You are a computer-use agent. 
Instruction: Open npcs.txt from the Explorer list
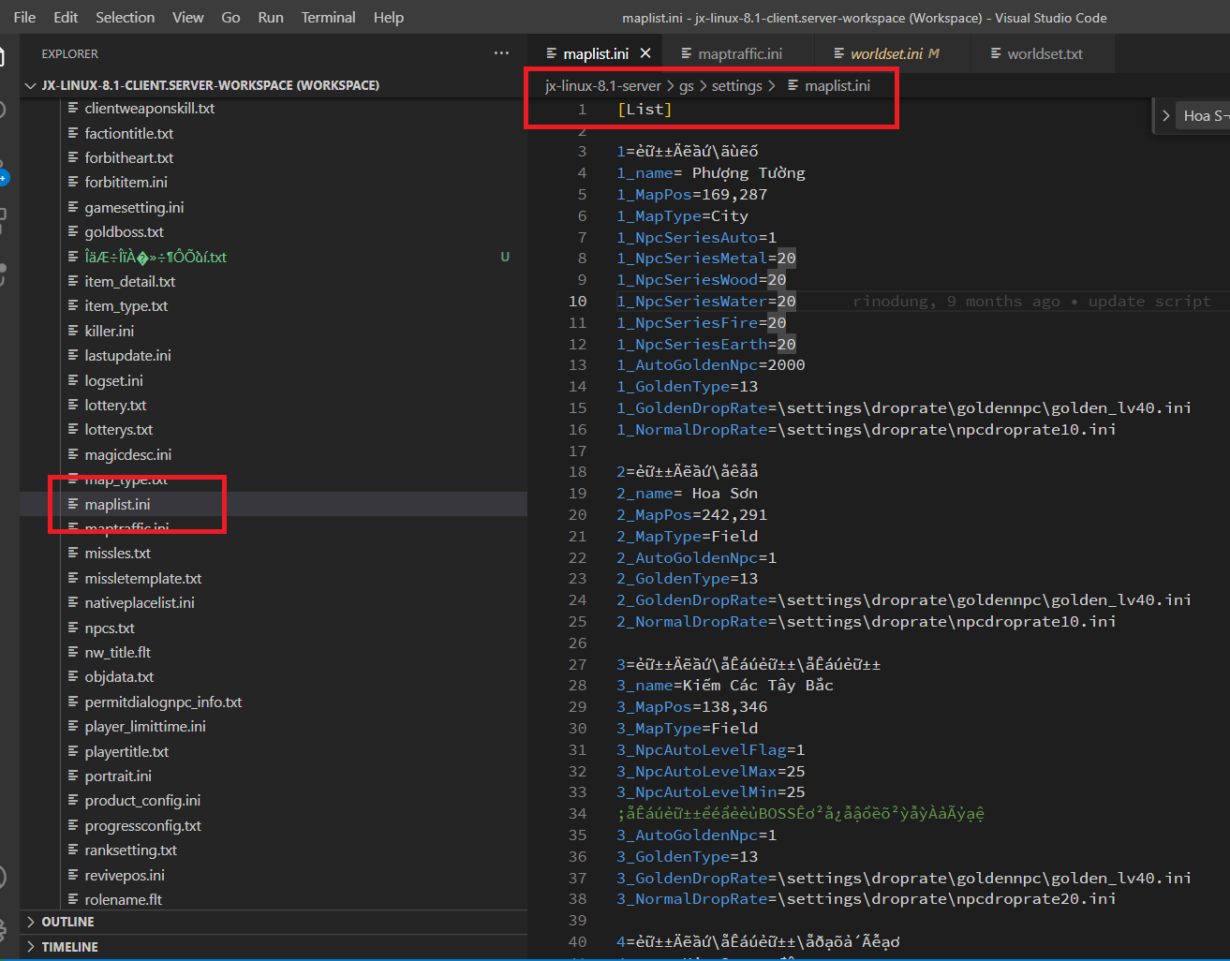point(110,627)
